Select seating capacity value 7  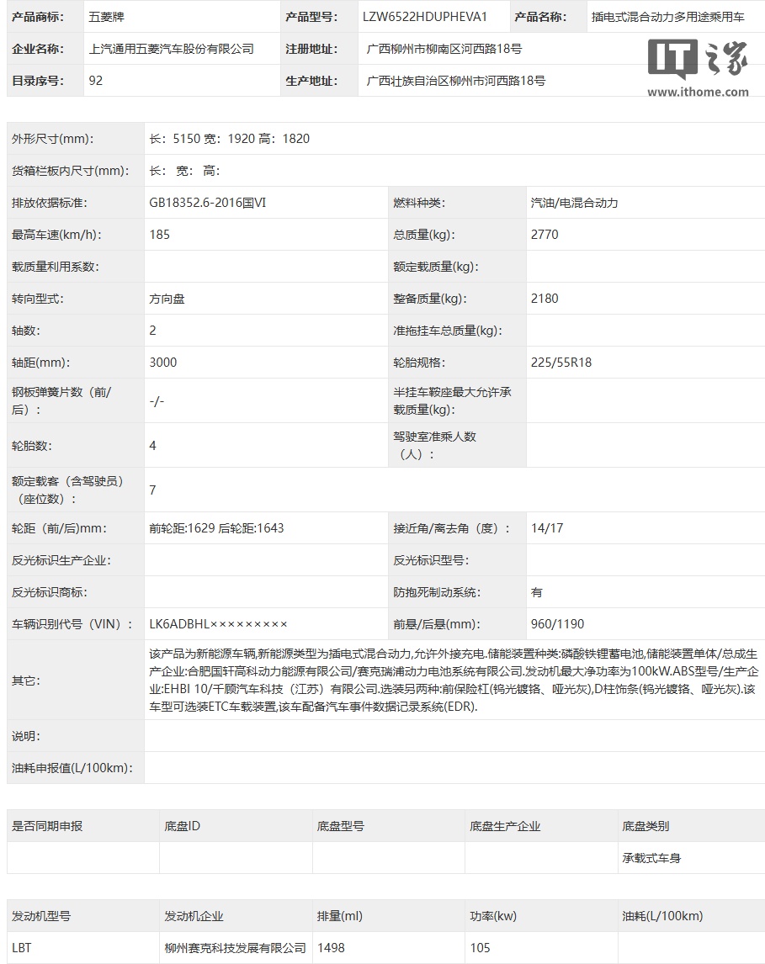coord(152,490)
